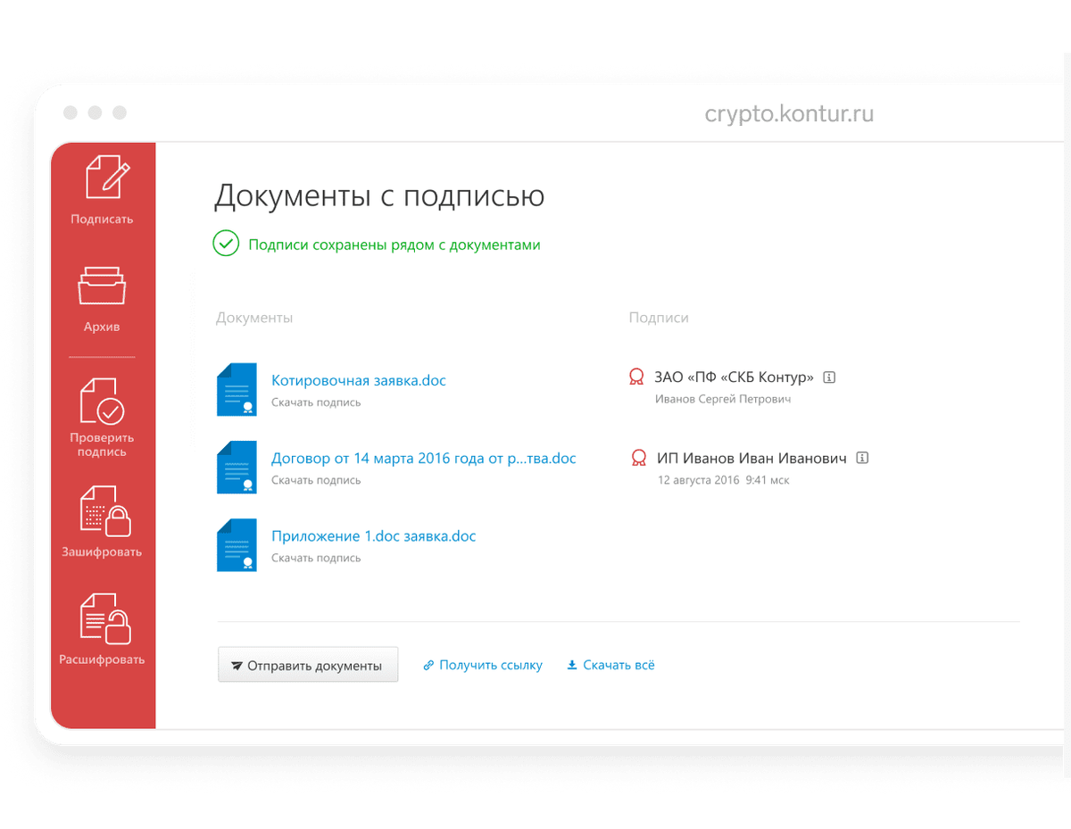Click crypto.kontur.ru address text
Image resolution: width=1071 pixels, height=829 pixels.
(x=789, y=114)
